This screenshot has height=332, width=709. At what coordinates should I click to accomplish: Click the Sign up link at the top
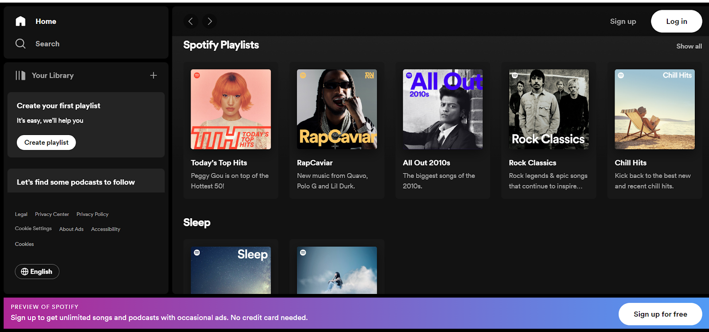[x=623, y=21]
